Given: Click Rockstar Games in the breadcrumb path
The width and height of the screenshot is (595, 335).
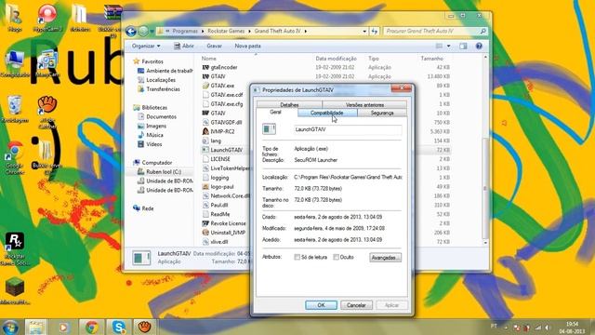Looking at the screenshot, I should [x=226, y=31].
